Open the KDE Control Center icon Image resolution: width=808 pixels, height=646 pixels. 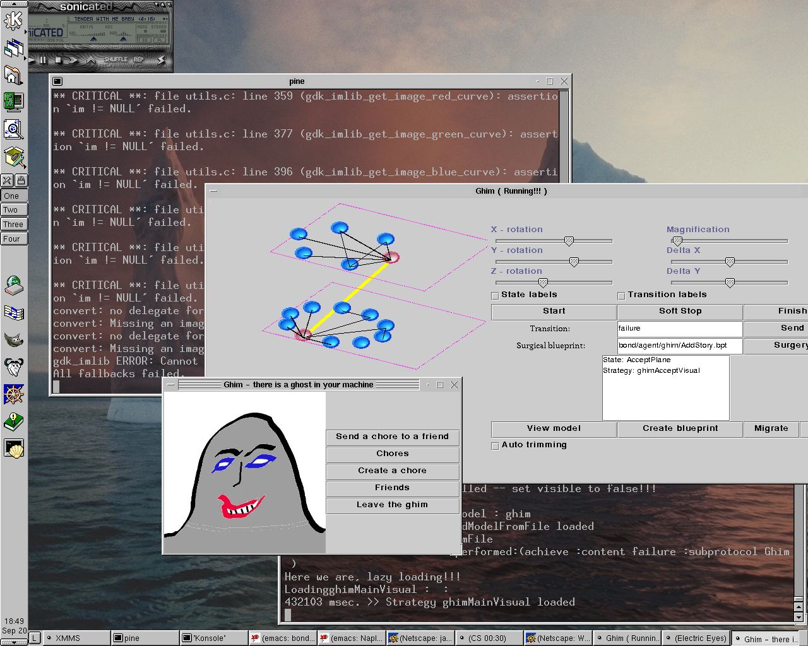point(13,102)
